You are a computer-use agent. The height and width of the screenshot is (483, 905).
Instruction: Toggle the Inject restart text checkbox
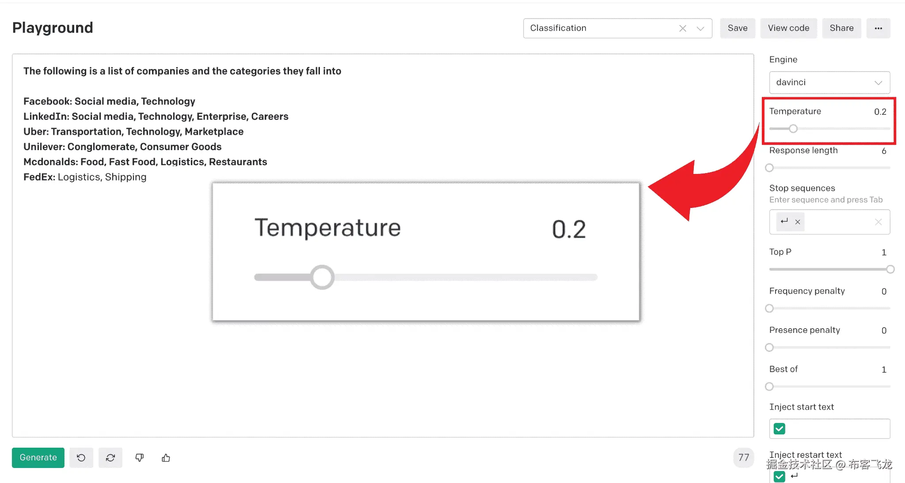(x=780, y=476)
